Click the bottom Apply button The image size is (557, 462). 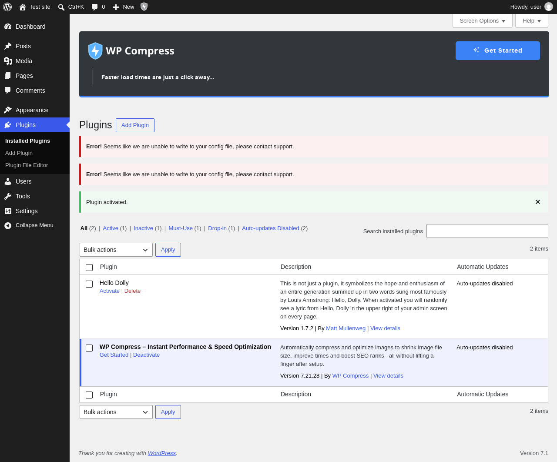click(x=168, y=412)
